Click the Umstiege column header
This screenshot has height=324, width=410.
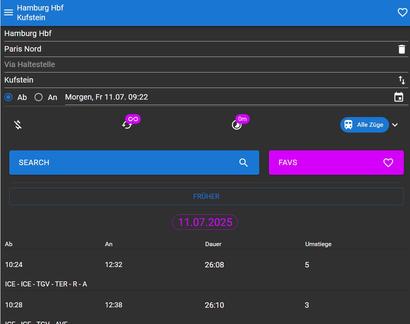click(x=318, y=244)
